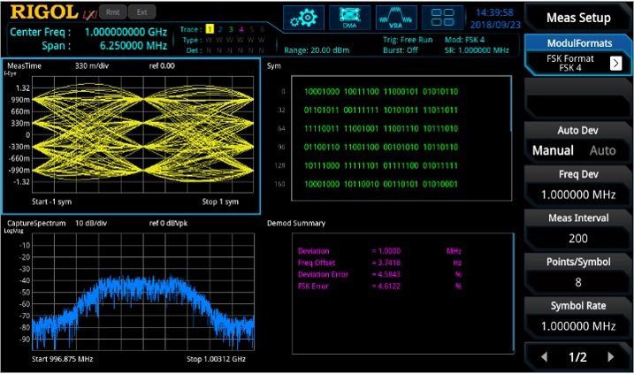Image resolution: width=634 pixels, height=374 pixels.
Task: Switch to the VSA mode icon
Action: click(396, 18)
